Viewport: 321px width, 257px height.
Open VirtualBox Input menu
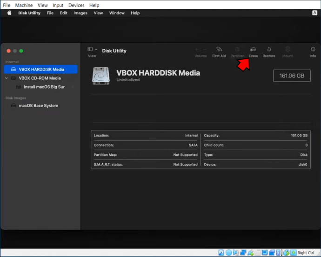coord(58,5)
